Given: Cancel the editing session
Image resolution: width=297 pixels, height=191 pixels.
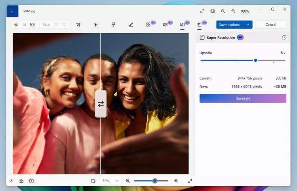Looking at the screenshot, I should click(271, 25).
